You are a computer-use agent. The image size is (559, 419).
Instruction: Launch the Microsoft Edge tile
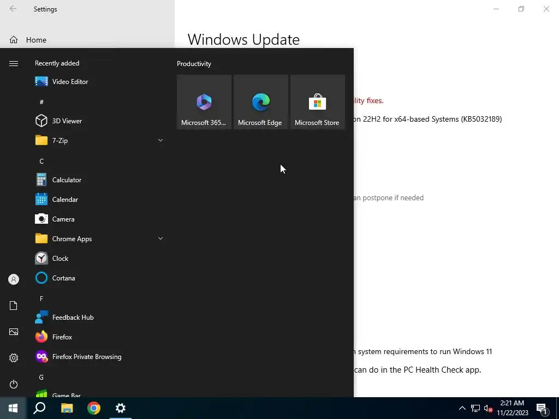260,102
